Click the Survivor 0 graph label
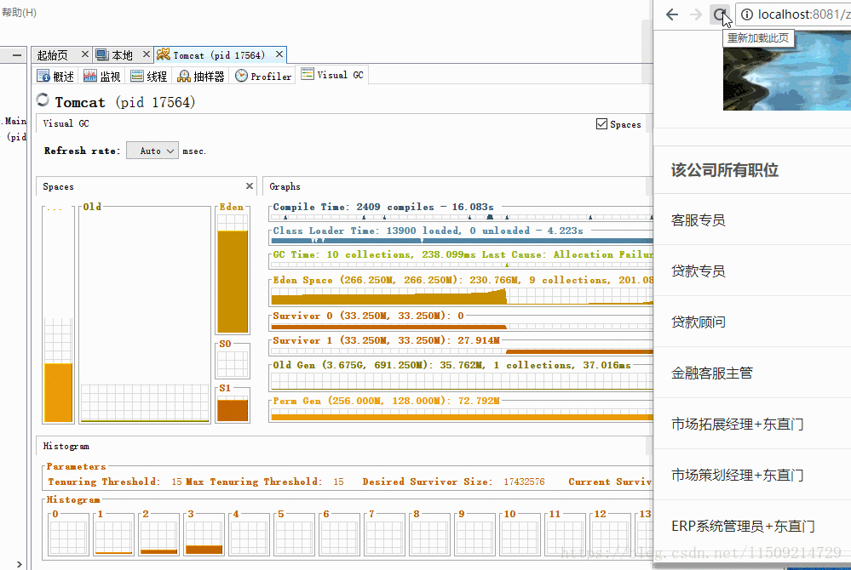This screenshot has height=570, width=851. click(x=368, y=316)
